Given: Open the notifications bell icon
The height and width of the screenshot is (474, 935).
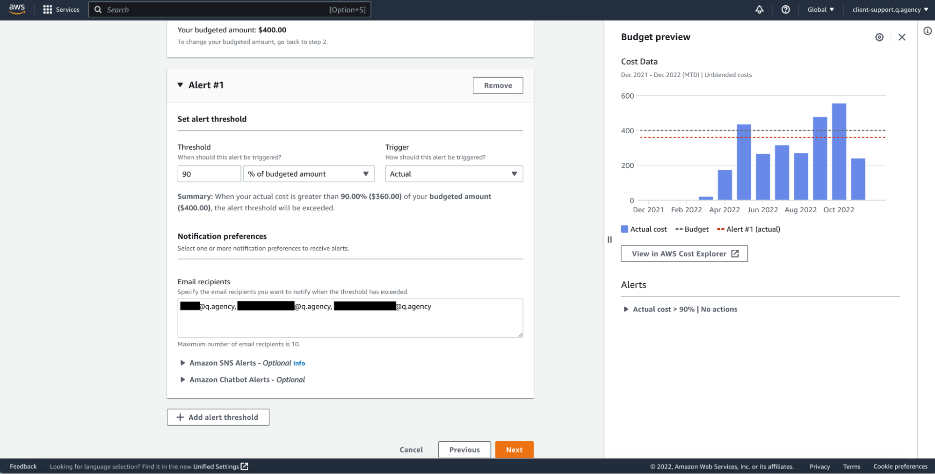Looking at the screenshot, I should [759, 10].
